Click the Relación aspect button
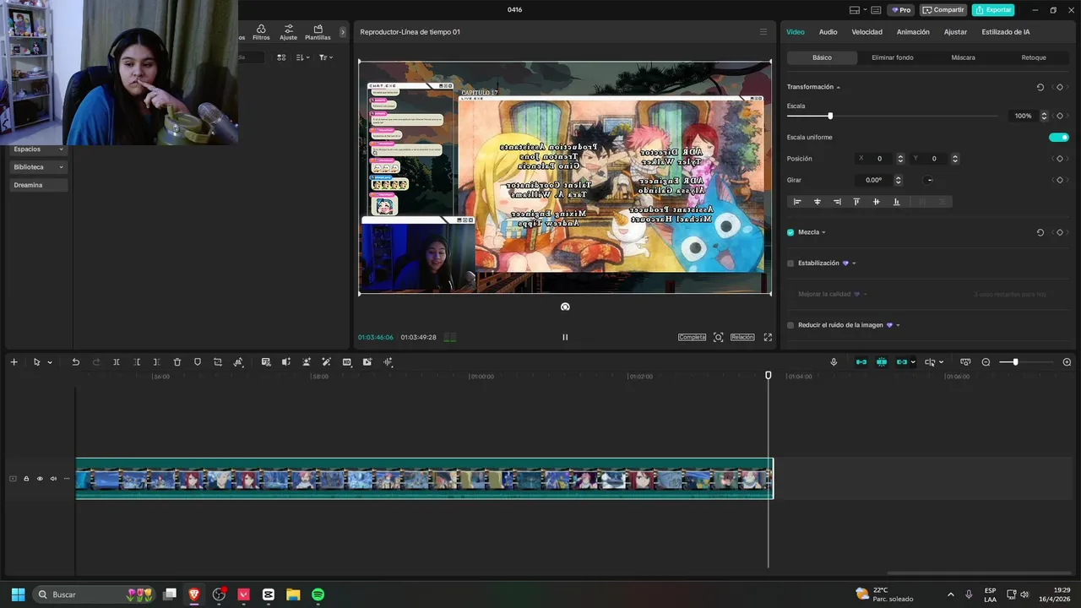The image size is (1081, 608). [742, 337]
